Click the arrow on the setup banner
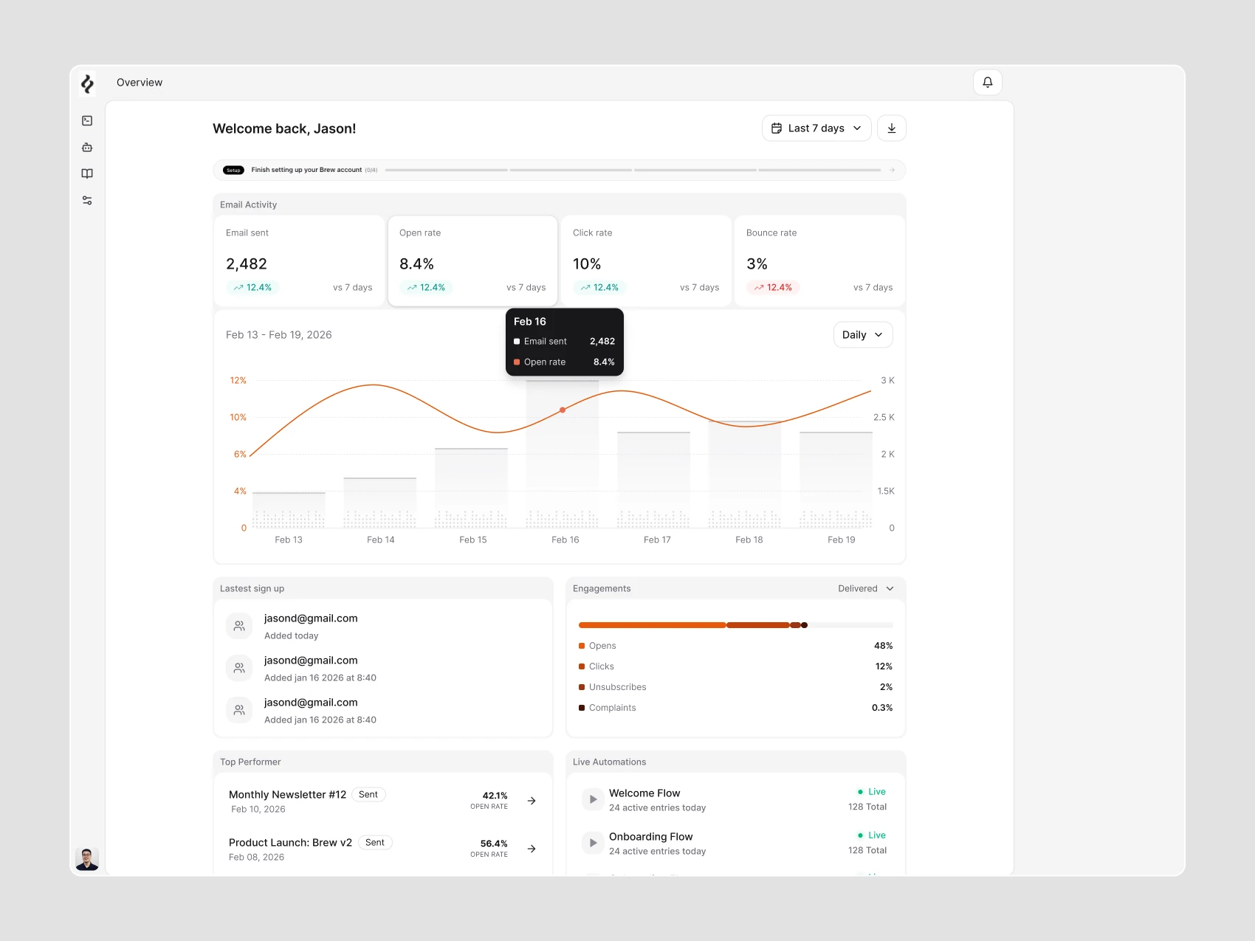This screenshot has width=1255, height=941. tap(892, 170)
